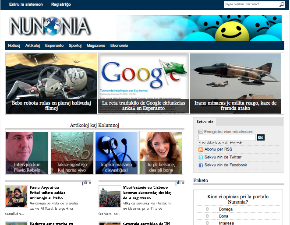The width and height of the screenshot is (290, 225).
Task: Open Sekvu nin ĉe Facebook link
Action: pos(226,165)
